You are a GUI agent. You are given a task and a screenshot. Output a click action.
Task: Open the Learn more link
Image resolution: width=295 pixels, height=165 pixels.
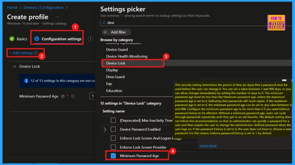(208, 146)
